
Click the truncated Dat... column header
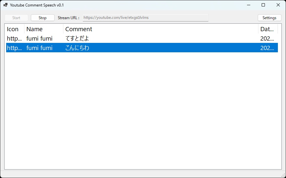tap(268, 29)
